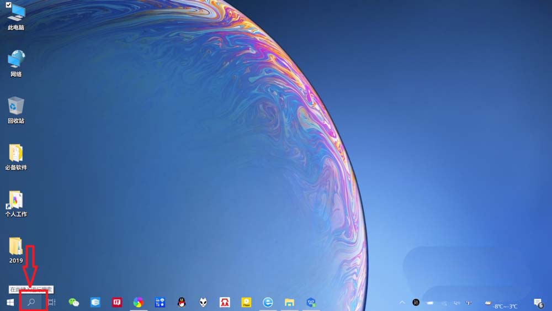Select the 个人工作 shortcut folder
This screenshot has height=311, width=552.
[16, 204]
